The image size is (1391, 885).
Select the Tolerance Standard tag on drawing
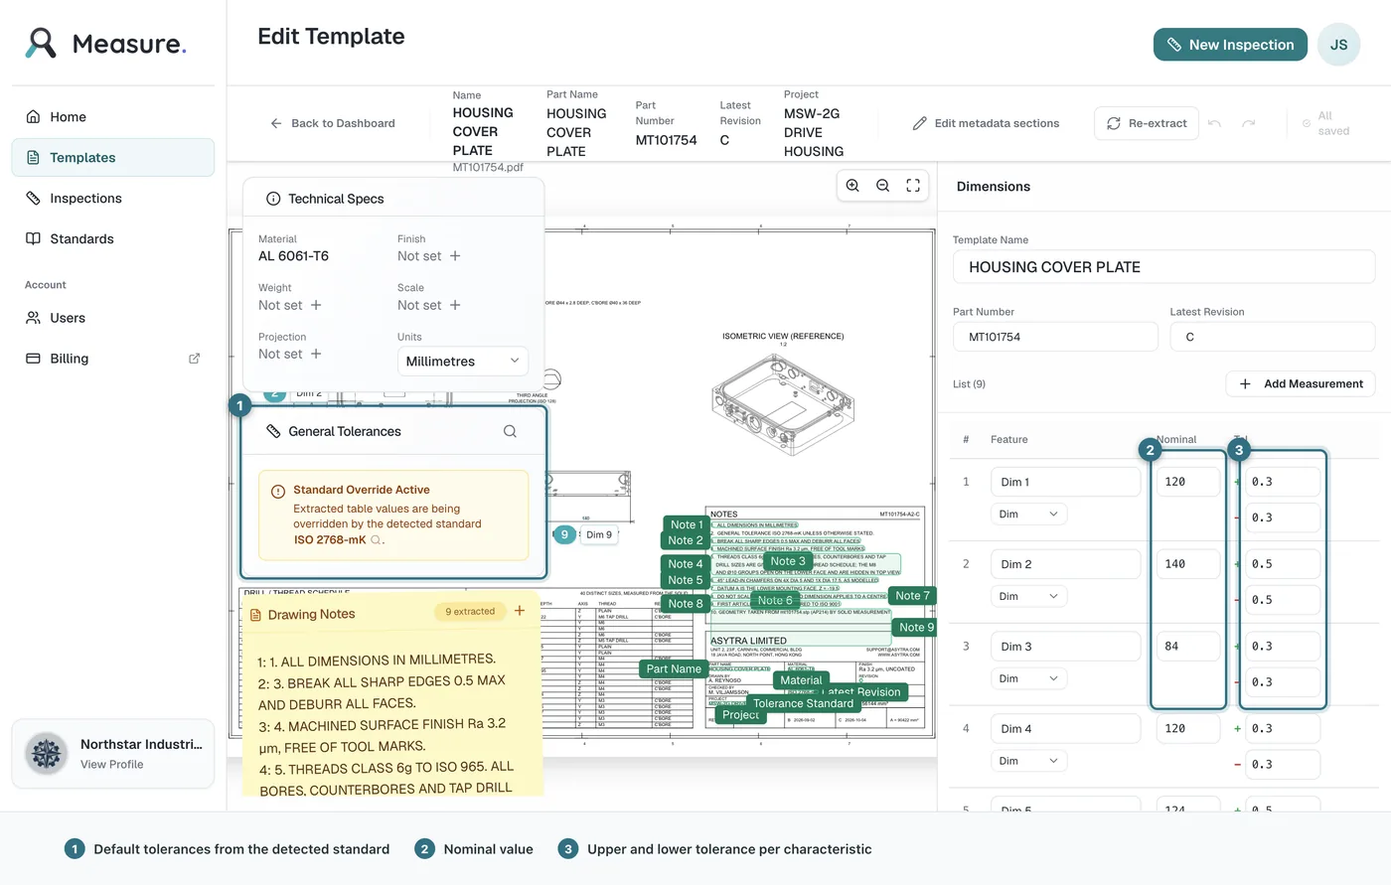(x=803, y=703)
